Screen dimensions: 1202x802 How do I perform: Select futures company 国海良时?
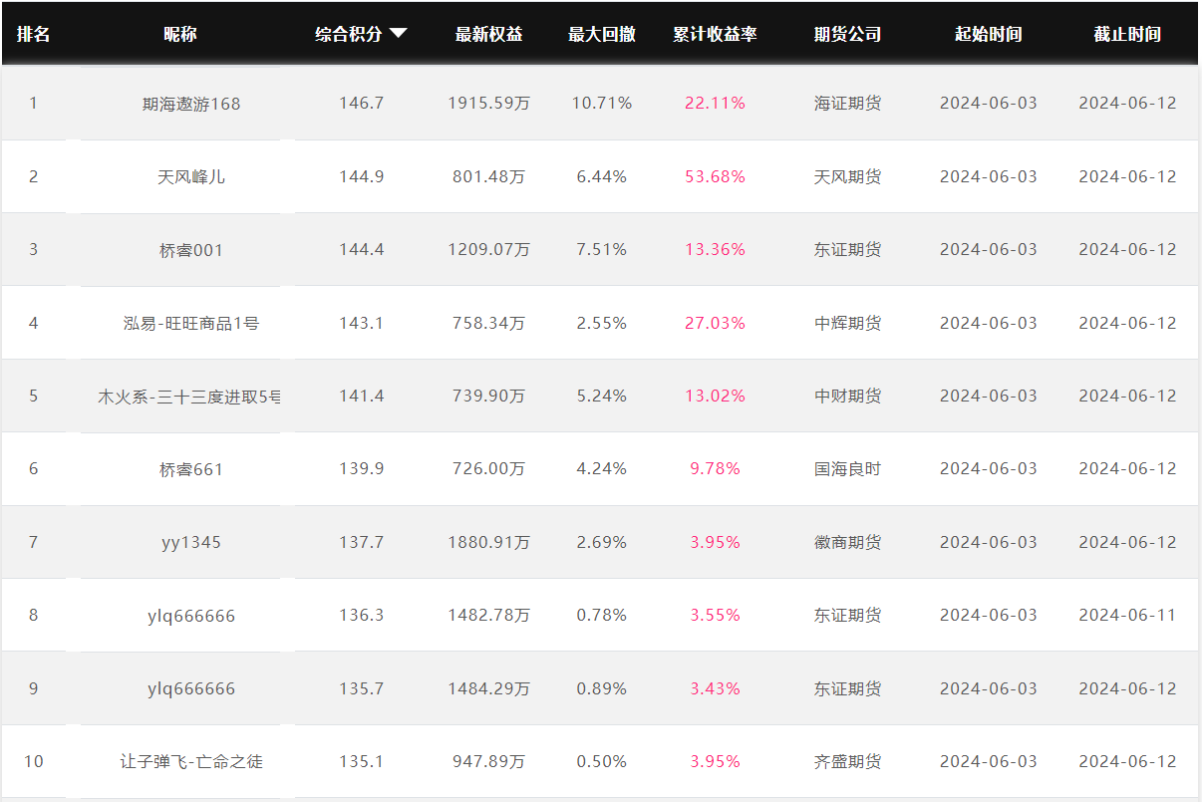(848, 469)
